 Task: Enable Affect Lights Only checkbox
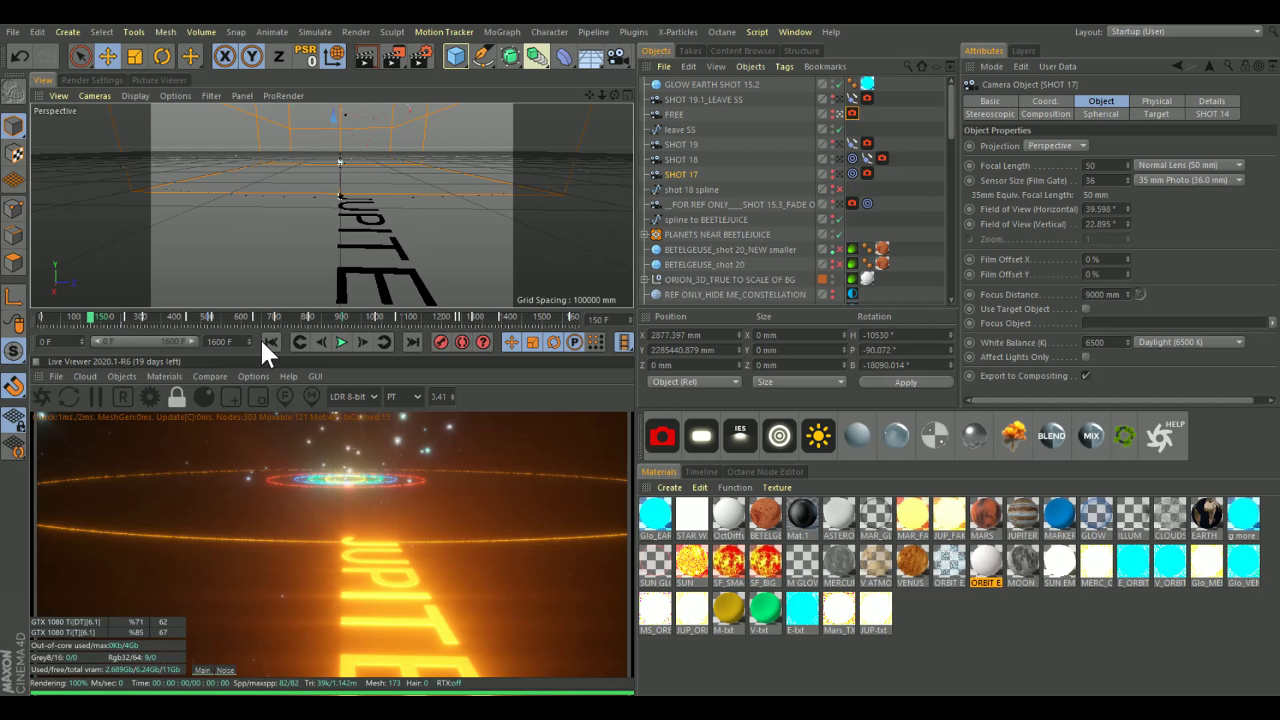click(1086, 357)
